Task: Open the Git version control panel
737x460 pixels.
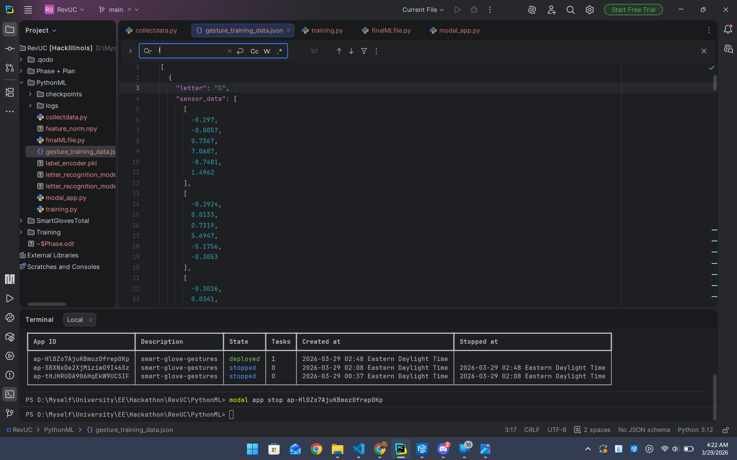Action: pos(10,413)
